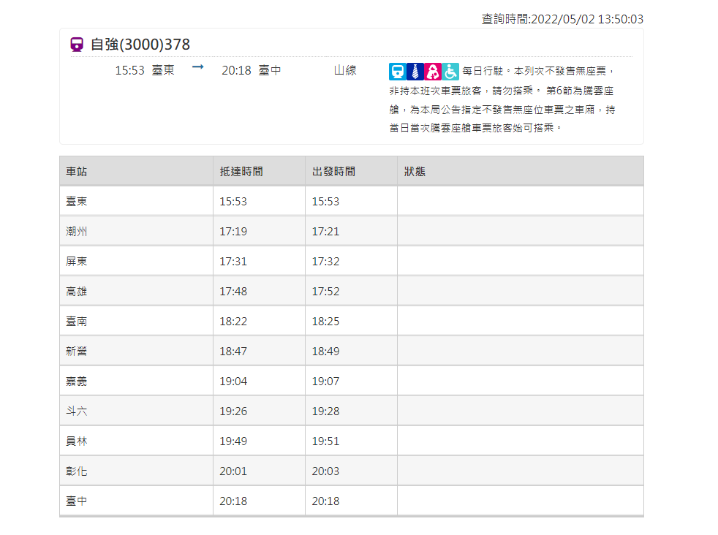Click the blue train service icon
Image resolution: width=718 pixels, height=535 pixels.
[x=398, y=72]
